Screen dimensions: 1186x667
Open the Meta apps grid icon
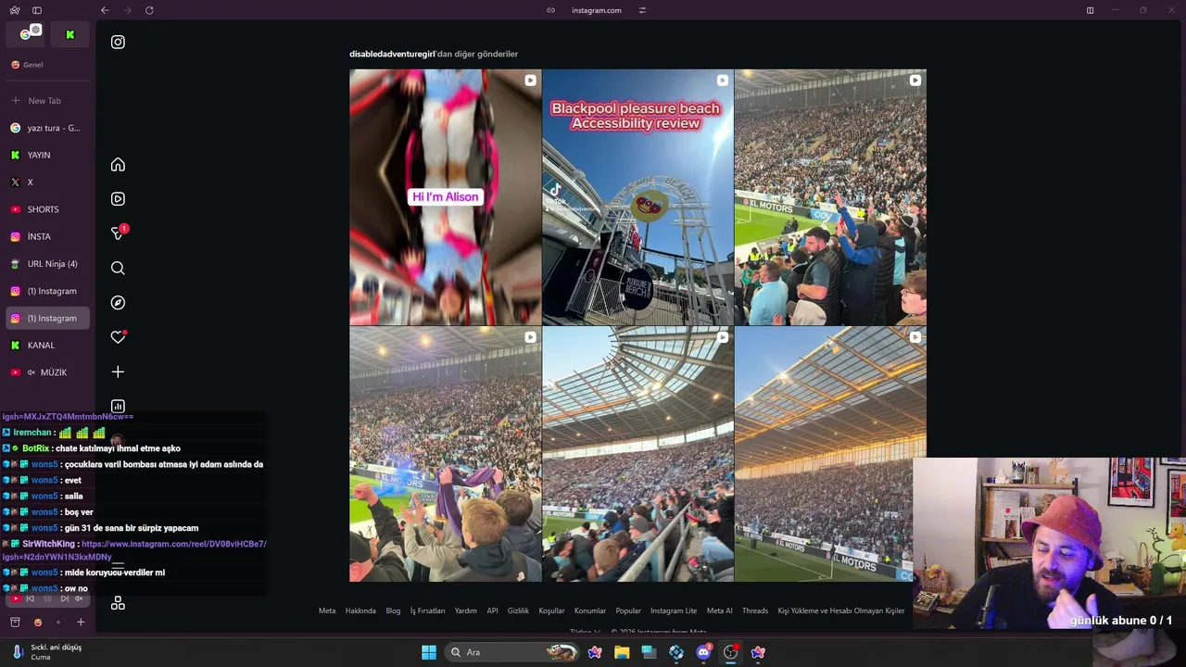(x=118, y=603)
